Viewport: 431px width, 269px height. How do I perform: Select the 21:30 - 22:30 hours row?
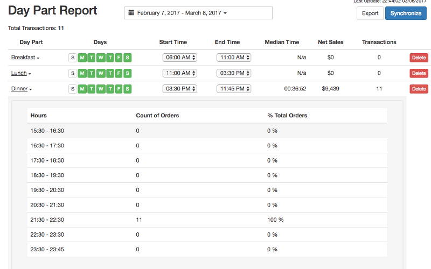pos(207,220)
